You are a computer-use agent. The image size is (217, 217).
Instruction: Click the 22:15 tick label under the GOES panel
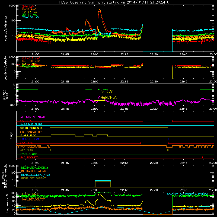click(124, 109)
